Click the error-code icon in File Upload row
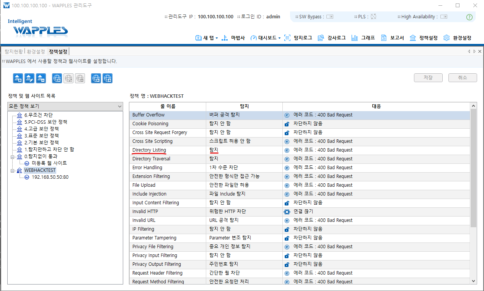 (x=287, y=185)
